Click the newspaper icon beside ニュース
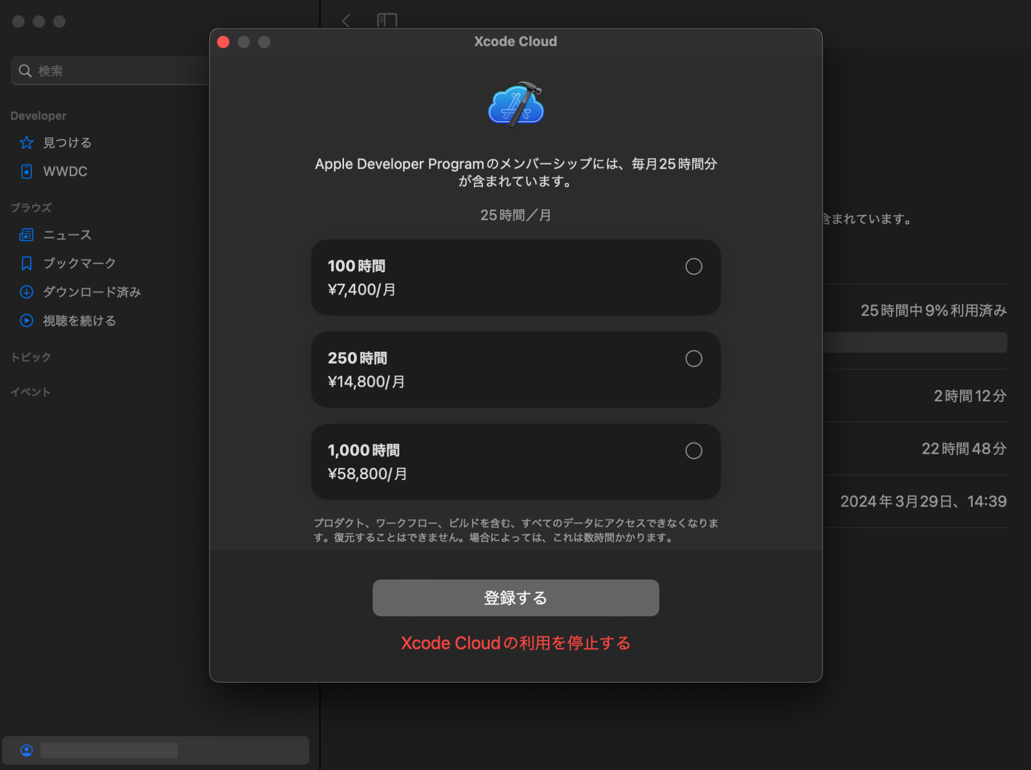This screenshot has width=1031, height=770. tap(26, 235)
